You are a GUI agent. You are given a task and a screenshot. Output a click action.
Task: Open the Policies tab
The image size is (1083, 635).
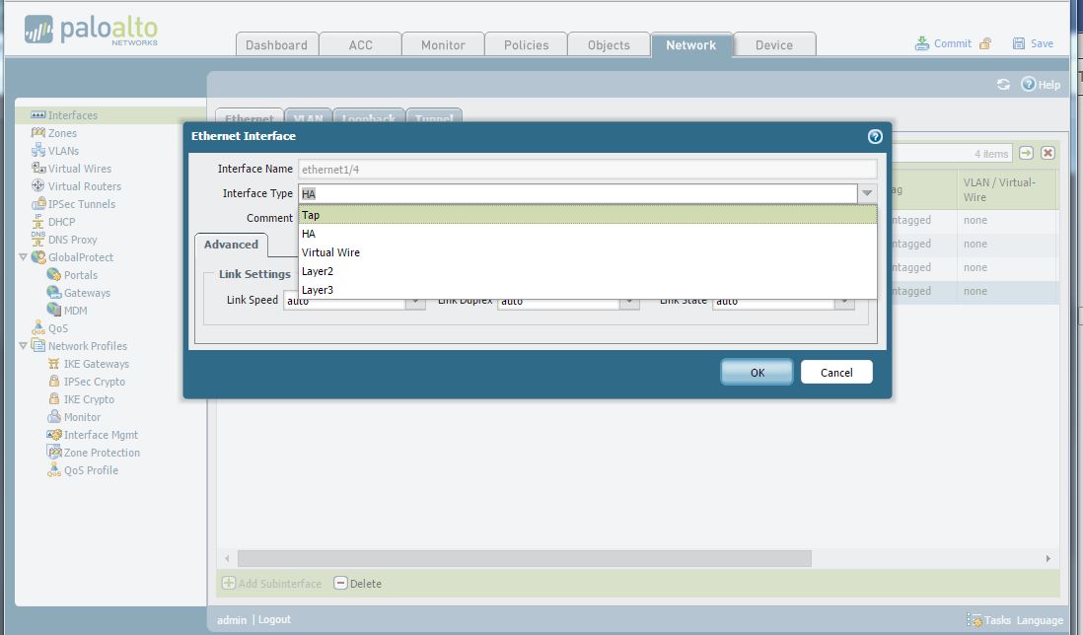click(x=527, y=45)
